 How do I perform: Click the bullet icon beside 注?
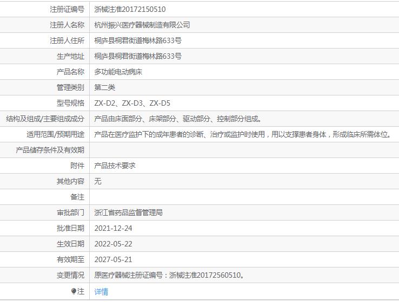tap(74, 291)
